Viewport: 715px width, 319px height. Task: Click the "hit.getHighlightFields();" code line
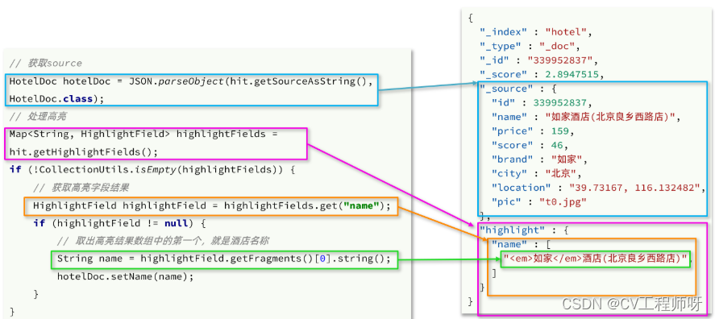84,152
